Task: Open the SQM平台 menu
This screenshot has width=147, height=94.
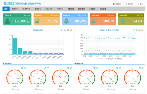Action: pos(49,9)
